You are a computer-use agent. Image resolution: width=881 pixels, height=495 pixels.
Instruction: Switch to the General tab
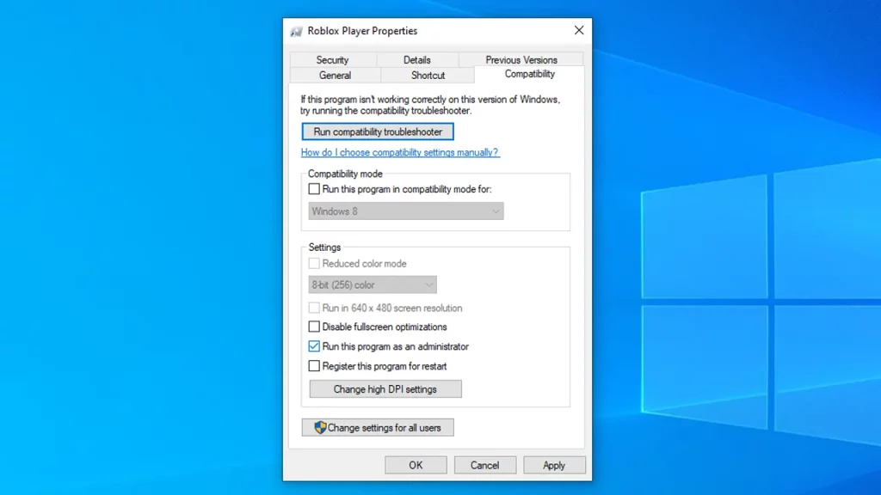pos(335,76)
